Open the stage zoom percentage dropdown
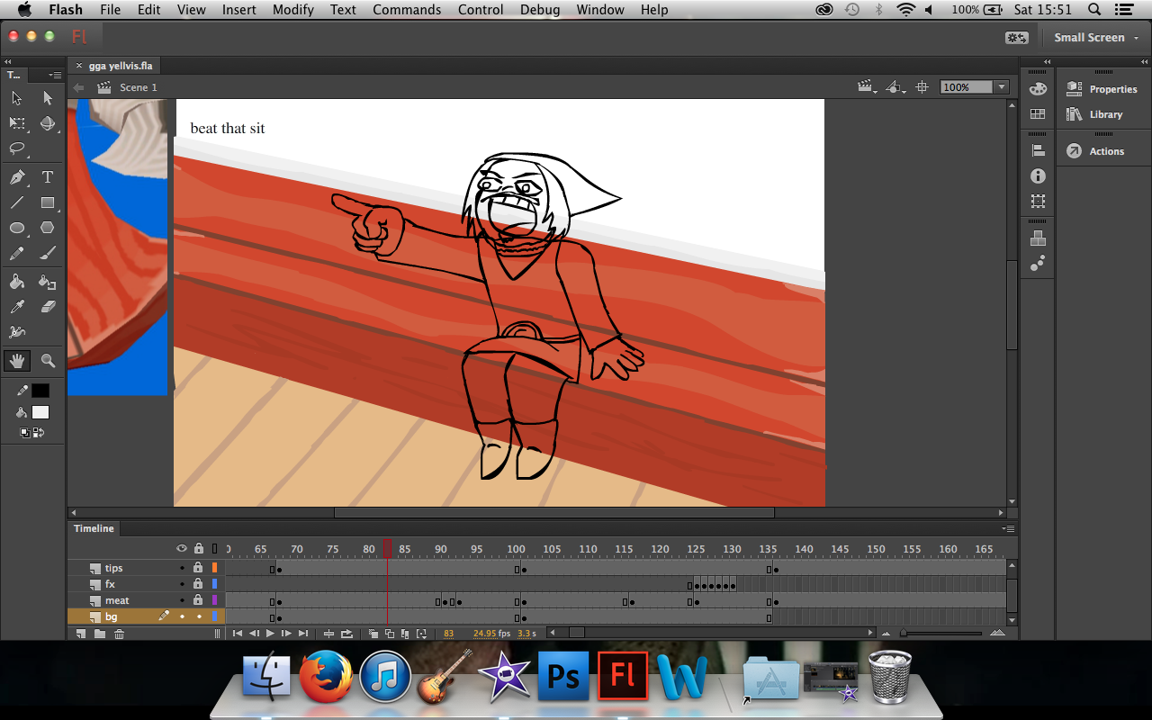The height and width of the screenshot is (720, 1152). [x=1002, y=87]
